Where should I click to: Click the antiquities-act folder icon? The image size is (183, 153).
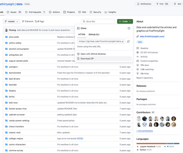click(x=7, y=55)
